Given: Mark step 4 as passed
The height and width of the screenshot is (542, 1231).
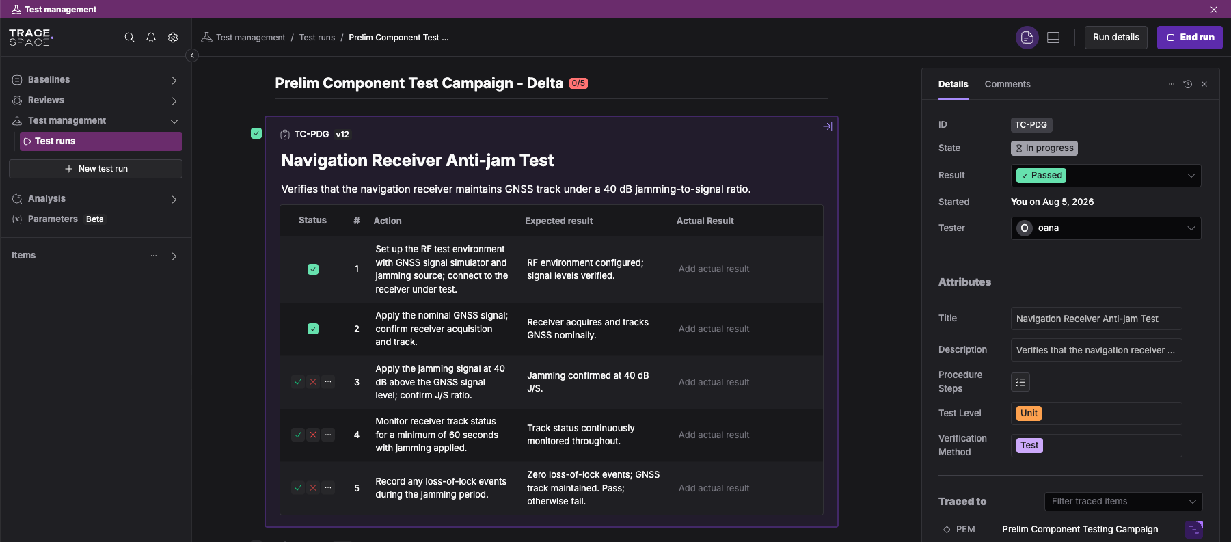Looking at the screenshot, I should [298, 435].
